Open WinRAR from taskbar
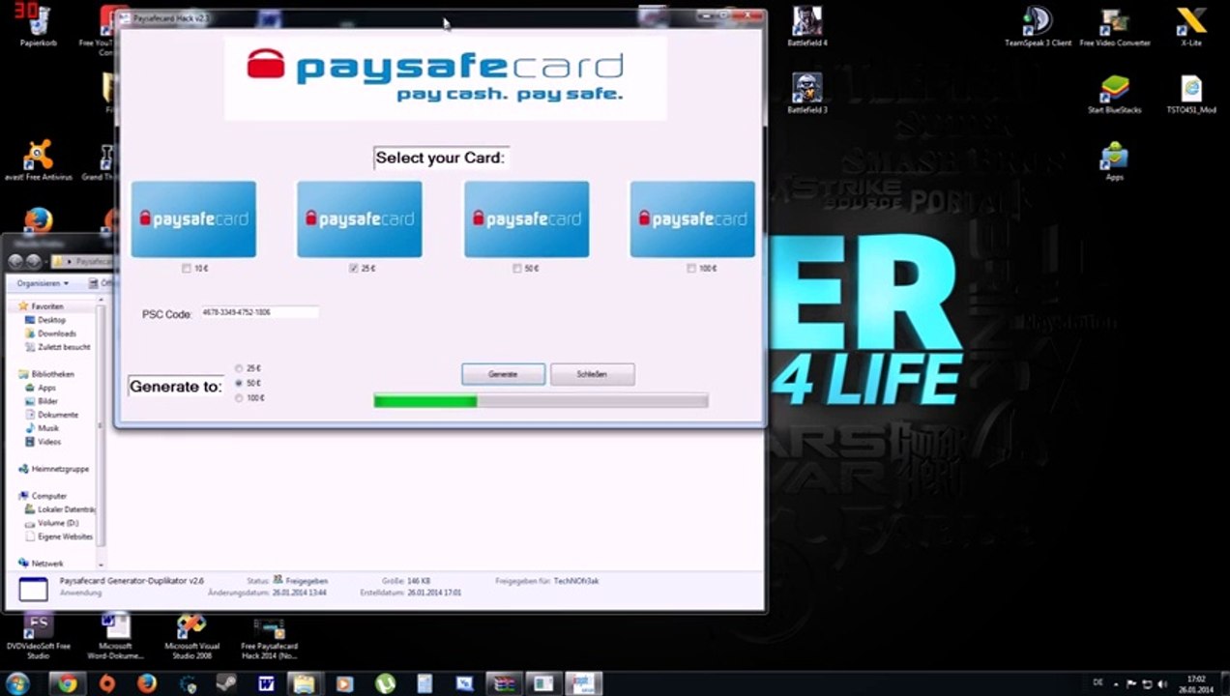Screen dimensions: 1230x696 point(504,683)
